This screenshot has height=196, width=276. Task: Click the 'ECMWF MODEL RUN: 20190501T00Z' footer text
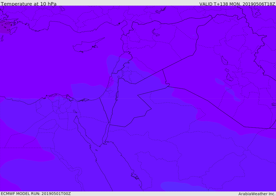[36, 194]
